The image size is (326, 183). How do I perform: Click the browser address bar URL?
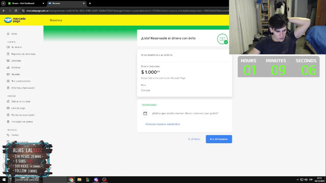click(128, 11)
